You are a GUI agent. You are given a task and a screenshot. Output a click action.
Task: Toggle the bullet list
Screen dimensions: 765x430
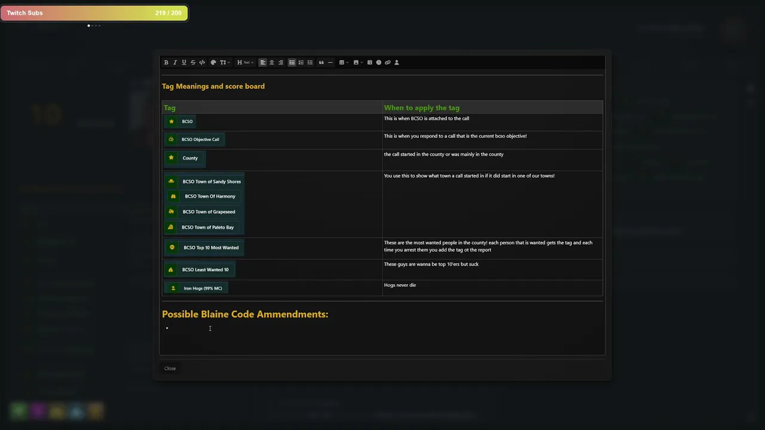(x=292, y=62)
